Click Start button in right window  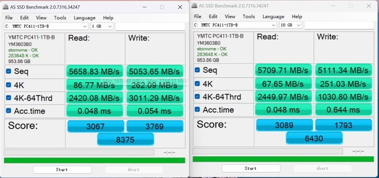(251, 169)
